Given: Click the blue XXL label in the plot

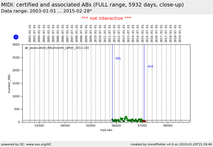Looking at the screenshot, I should (118, 59).
